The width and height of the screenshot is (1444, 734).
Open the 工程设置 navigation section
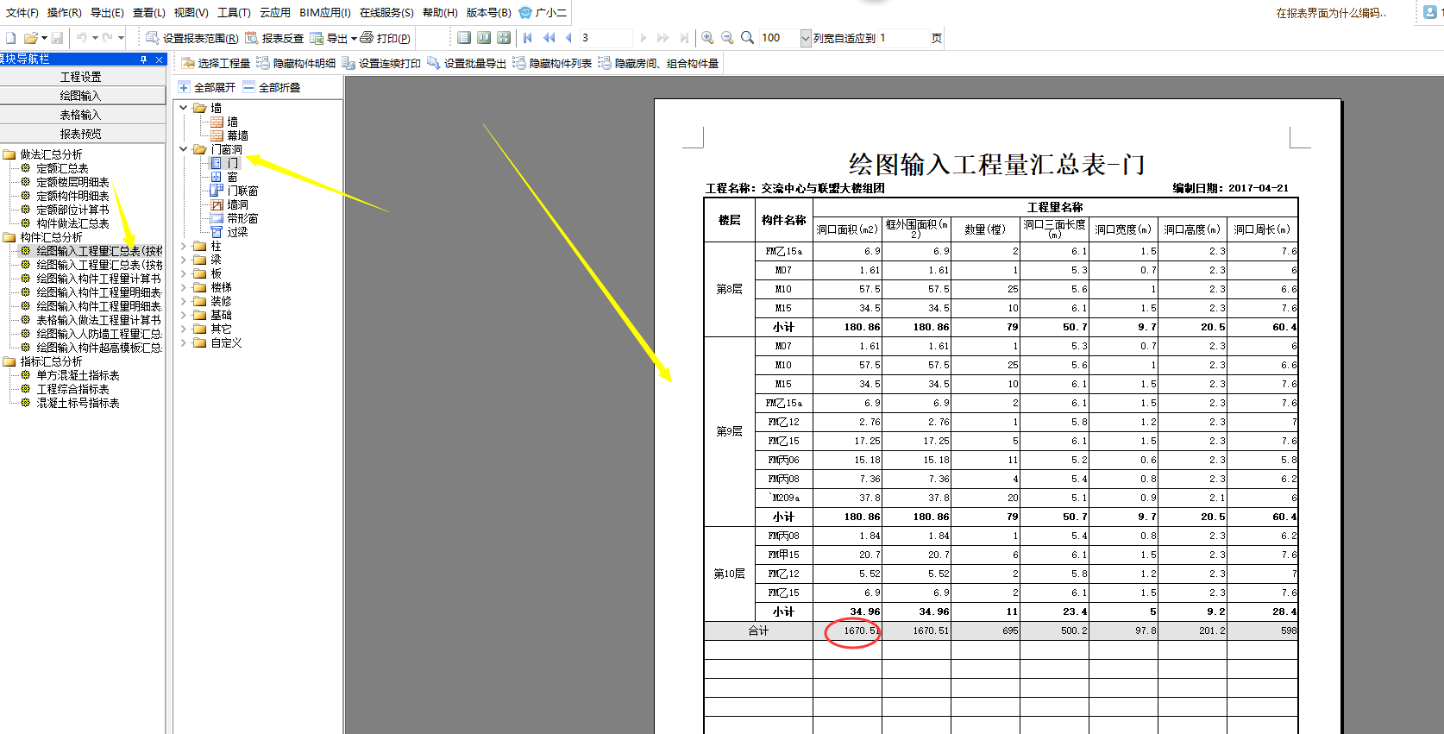(x=82, y=77)
